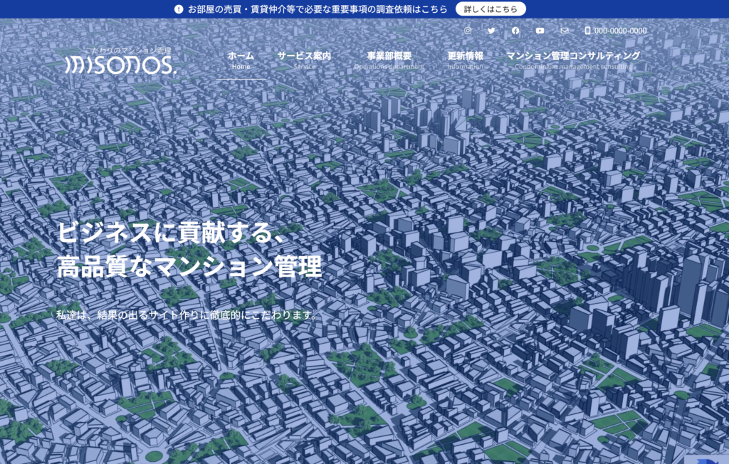
Task: Click the email envelope icon
Action: click(x=565, y=31)
